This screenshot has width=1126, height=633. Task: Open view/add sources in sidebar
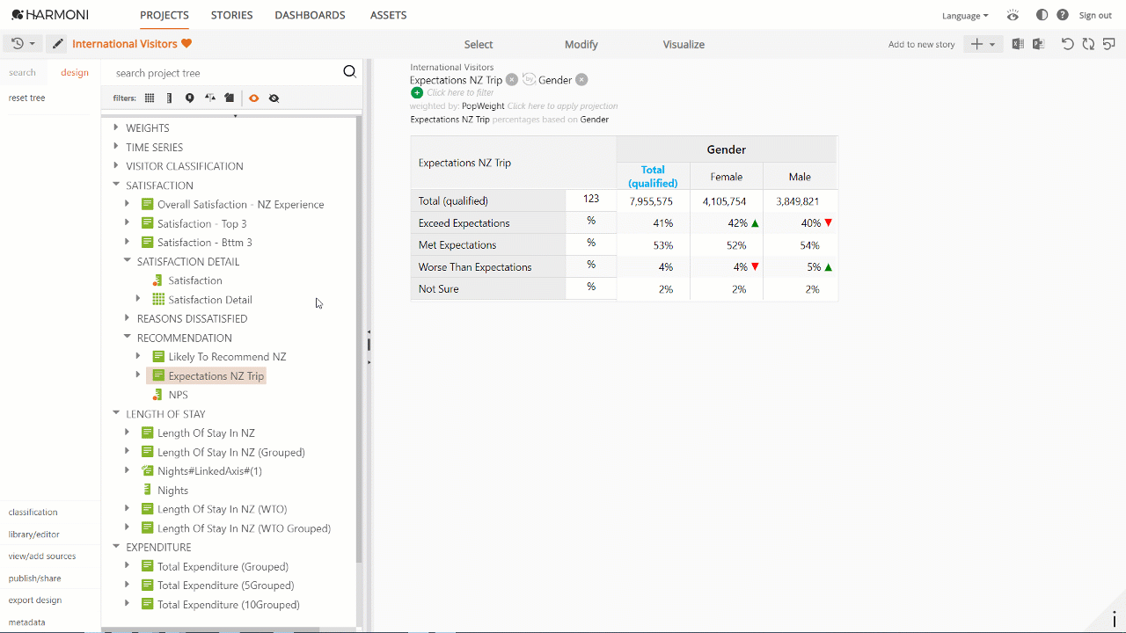click(x=42, y=556)
